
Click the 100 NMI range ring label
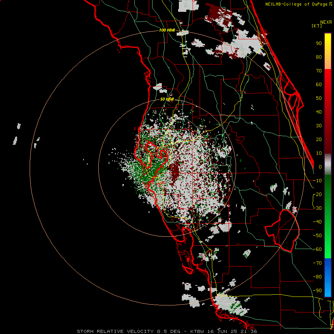167,30
